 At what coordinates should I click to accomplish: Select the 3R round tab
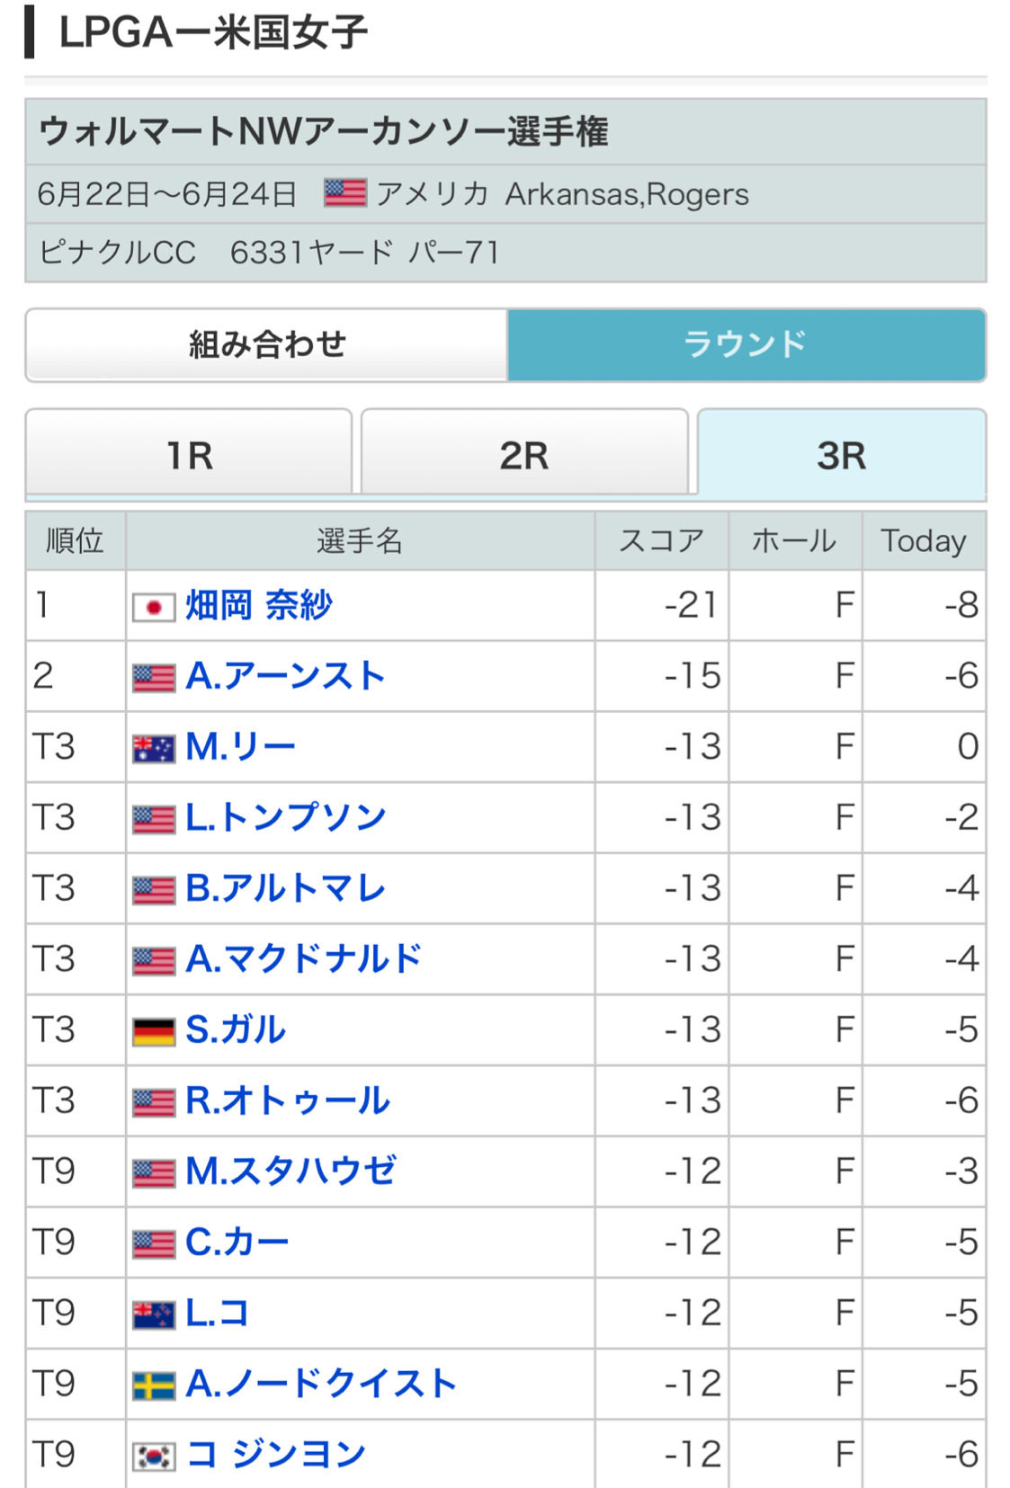pos(842,455)
